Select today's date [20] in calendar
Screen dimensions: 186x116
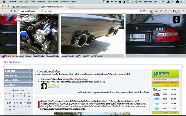[29, 103]
